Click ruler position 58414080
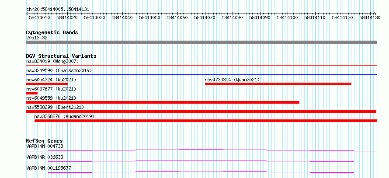389x178 pixels. click(x=232, y=17)
